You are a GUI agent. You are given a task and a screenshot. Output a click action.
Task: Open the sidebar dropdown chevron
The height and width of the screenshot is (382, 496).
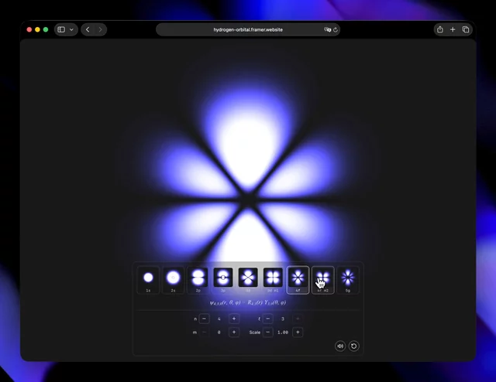point(72,29)
